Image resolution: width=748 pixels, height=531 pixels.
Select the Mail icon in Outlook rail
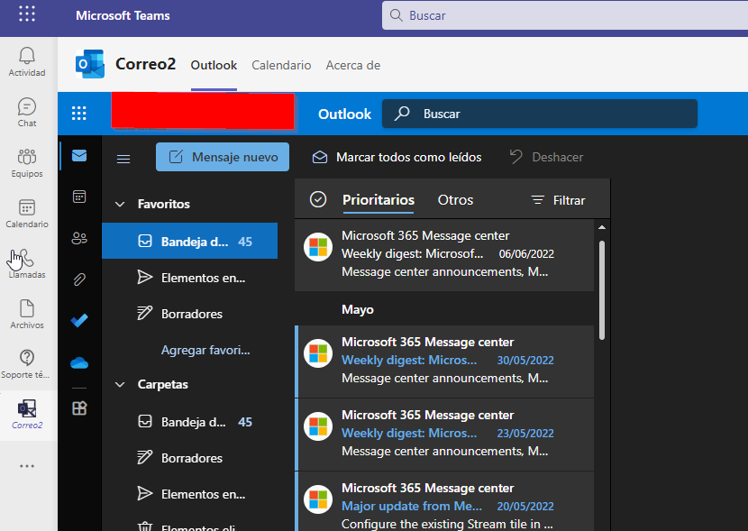79,156
